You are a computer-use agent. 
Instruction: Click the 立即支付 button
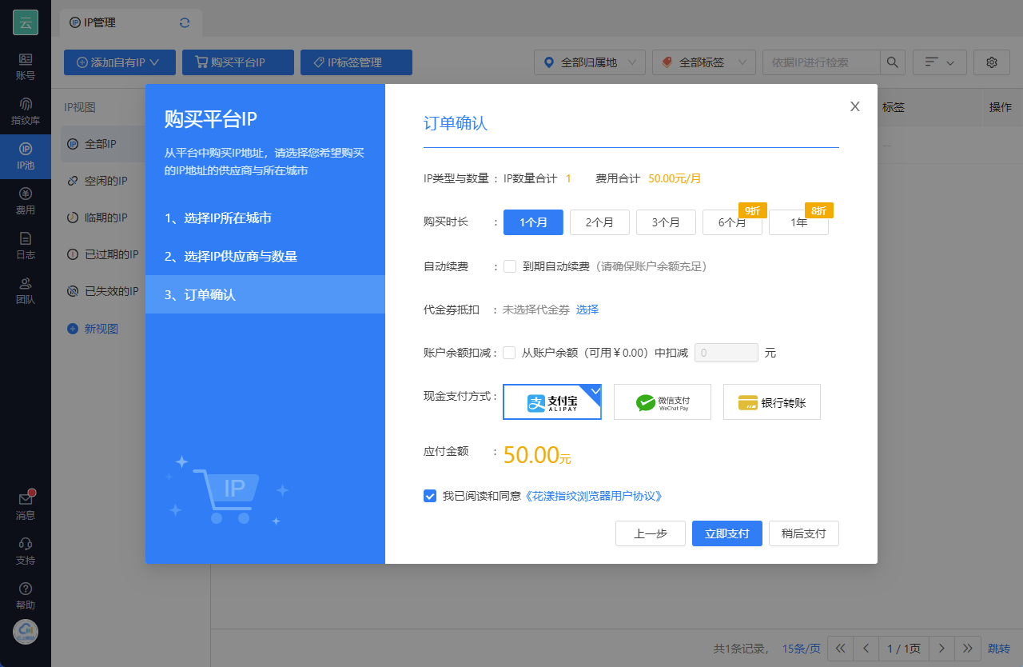727,533
